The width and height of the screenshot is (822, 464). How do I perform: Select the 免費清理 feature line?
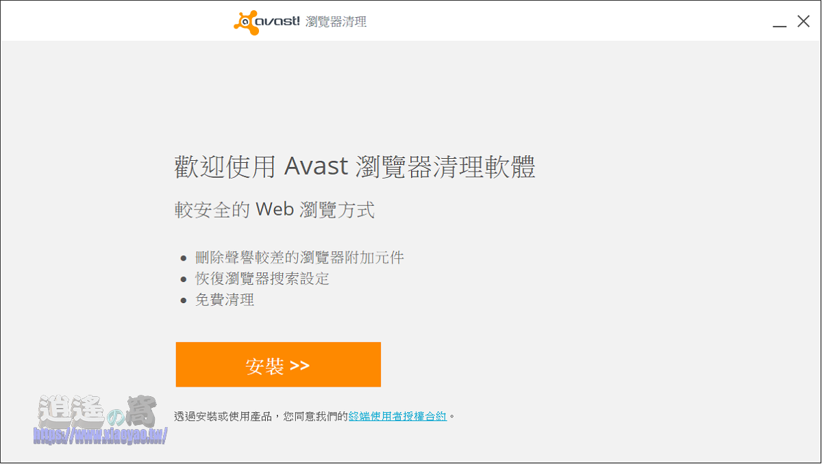point(225,300)
